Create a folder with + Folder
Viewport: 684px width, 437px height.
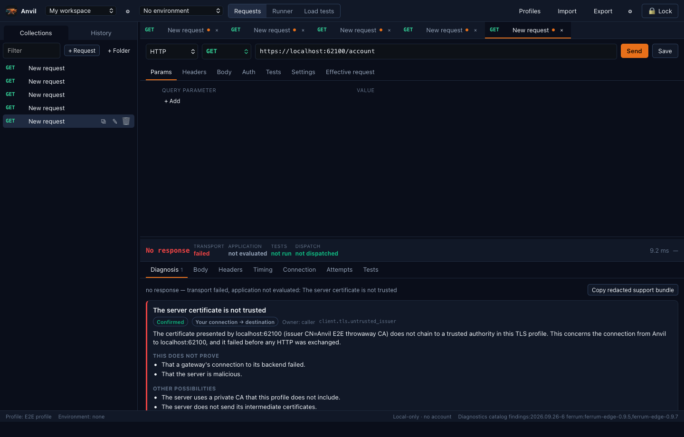pyautogui.click(x=119, y=51)
